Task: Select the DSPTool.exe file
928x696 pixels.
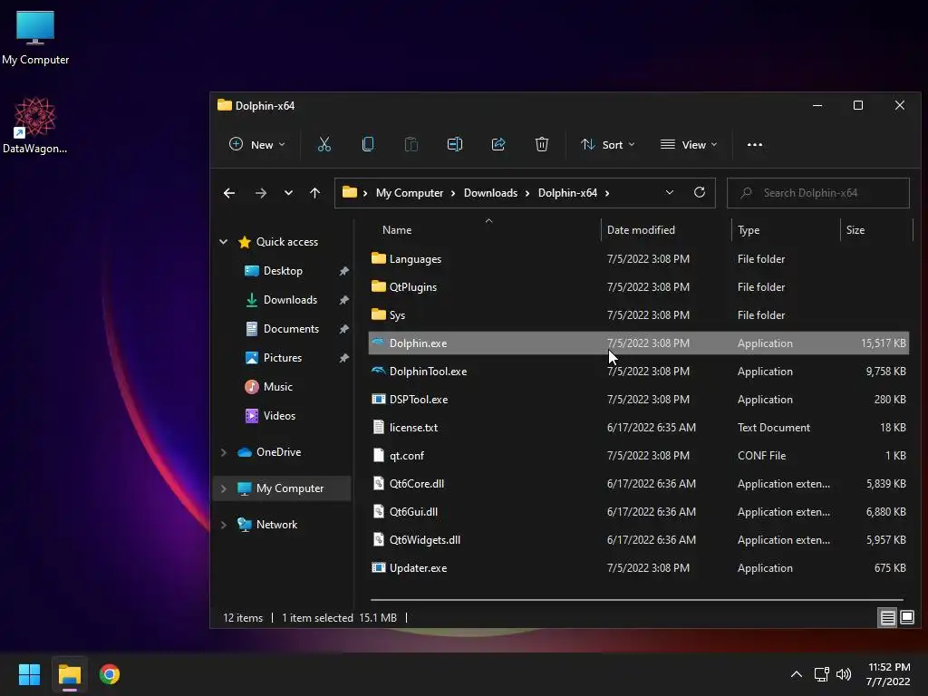Action: click(638, 400)
